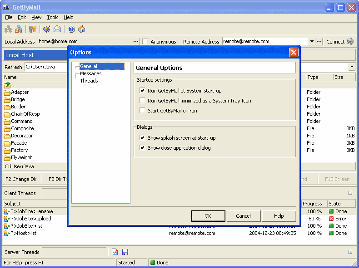Image resolution: width=359 pixels, height=268 pixels.
Task: Click the State column header
Action: (x=341, y=204)
